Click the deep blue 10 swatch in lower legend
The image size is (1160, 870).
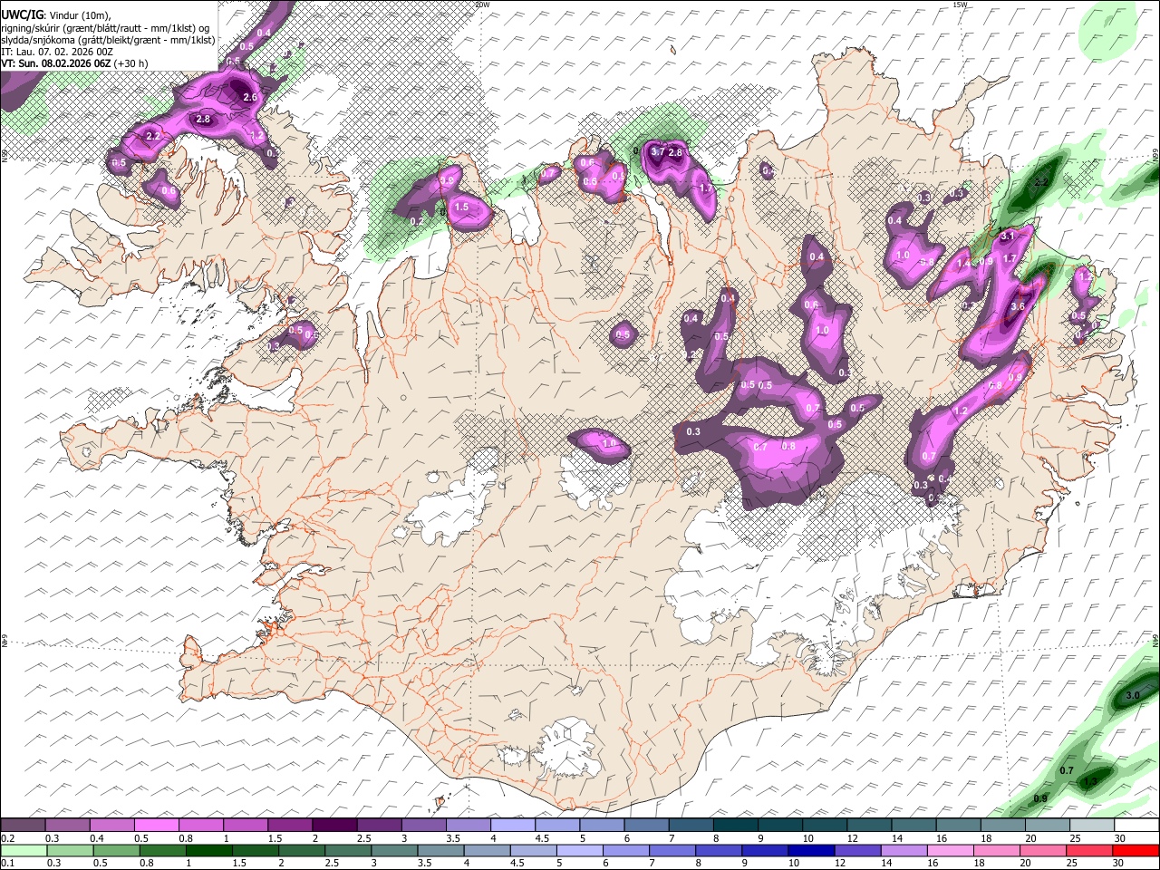coord(811,850)
